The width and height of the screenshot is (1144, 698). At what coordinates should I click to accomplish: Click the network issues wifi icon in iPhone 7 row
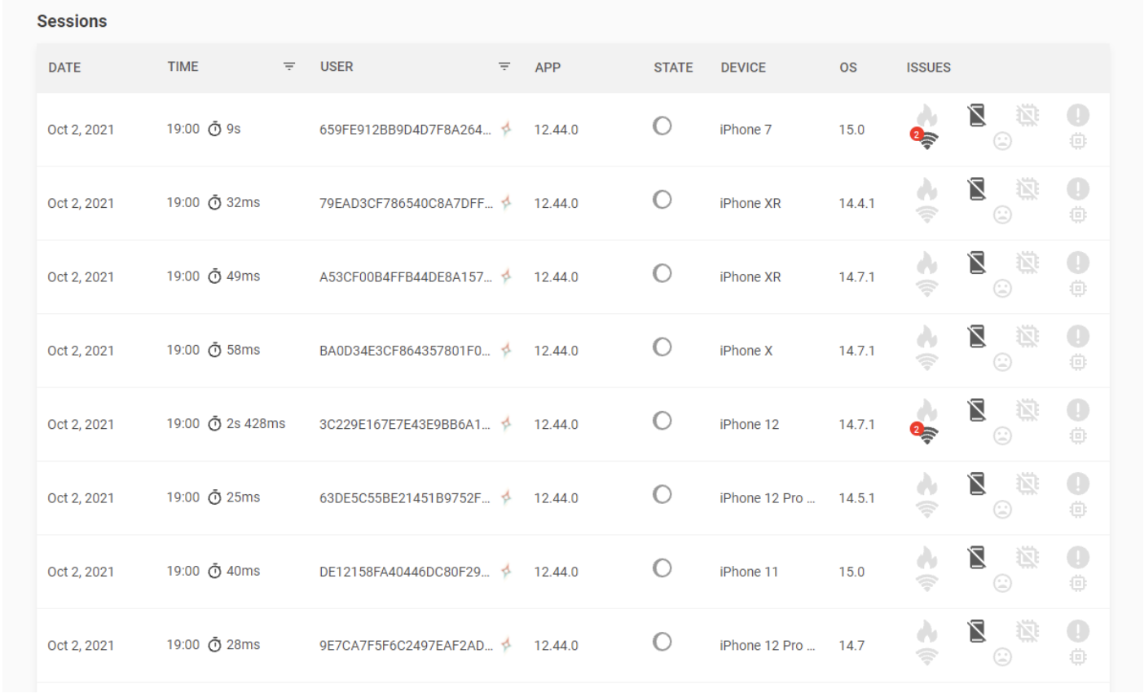click(927, 140)
